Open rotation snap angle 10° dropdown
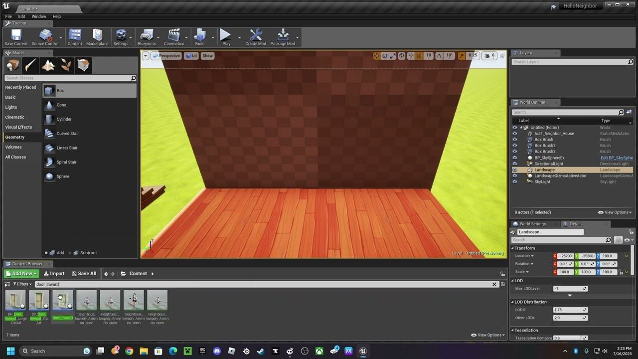638x359 pixels. [449, 56]
